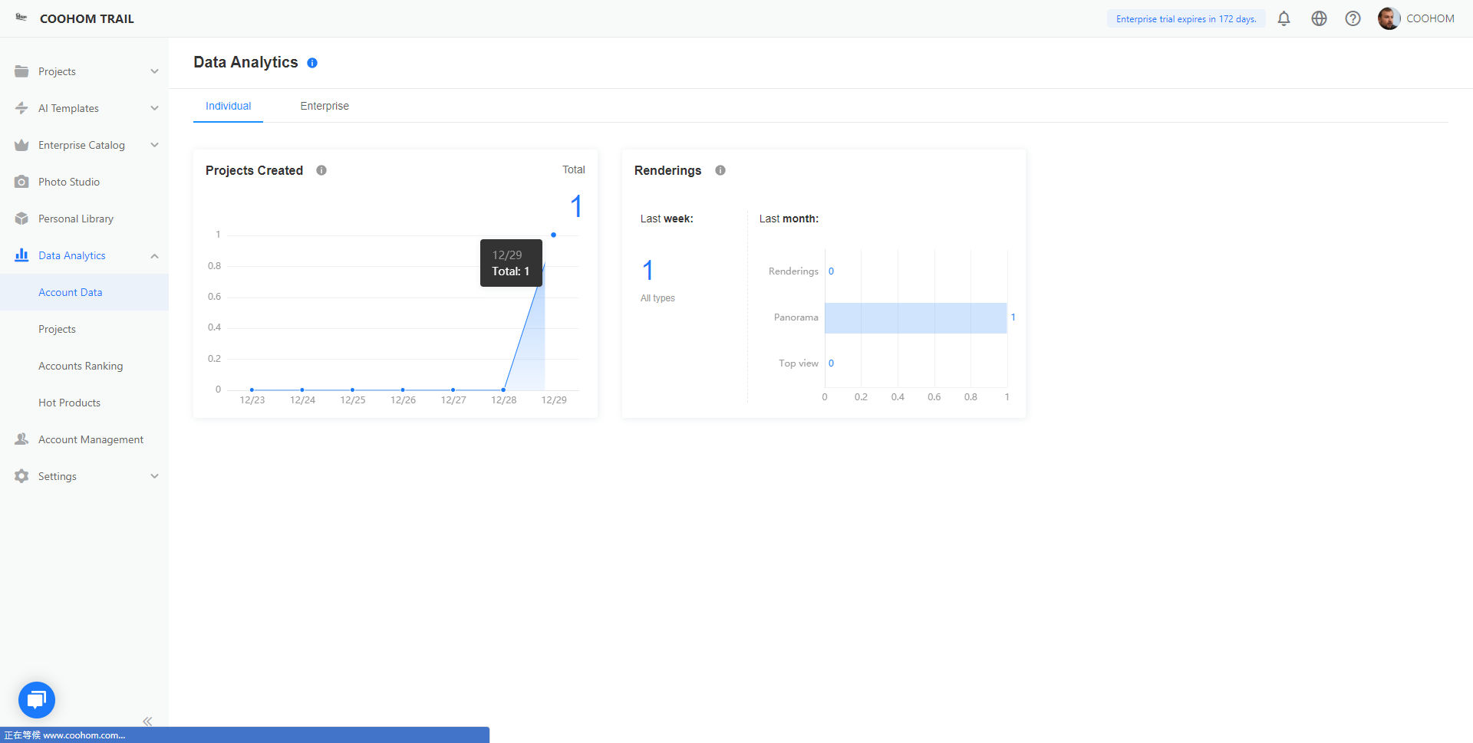Open Accounts Ranking in sidebar

pyautogui.click(x=81, y=366)
